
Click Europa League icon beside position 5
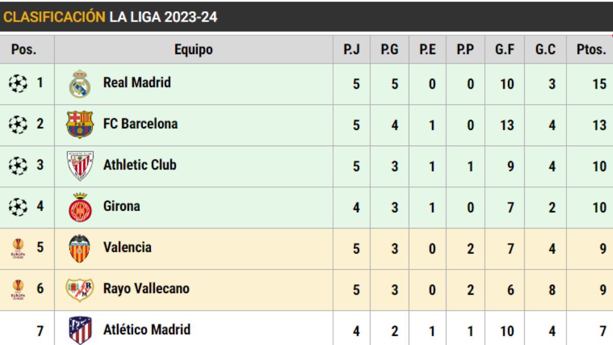pos(18,248)
